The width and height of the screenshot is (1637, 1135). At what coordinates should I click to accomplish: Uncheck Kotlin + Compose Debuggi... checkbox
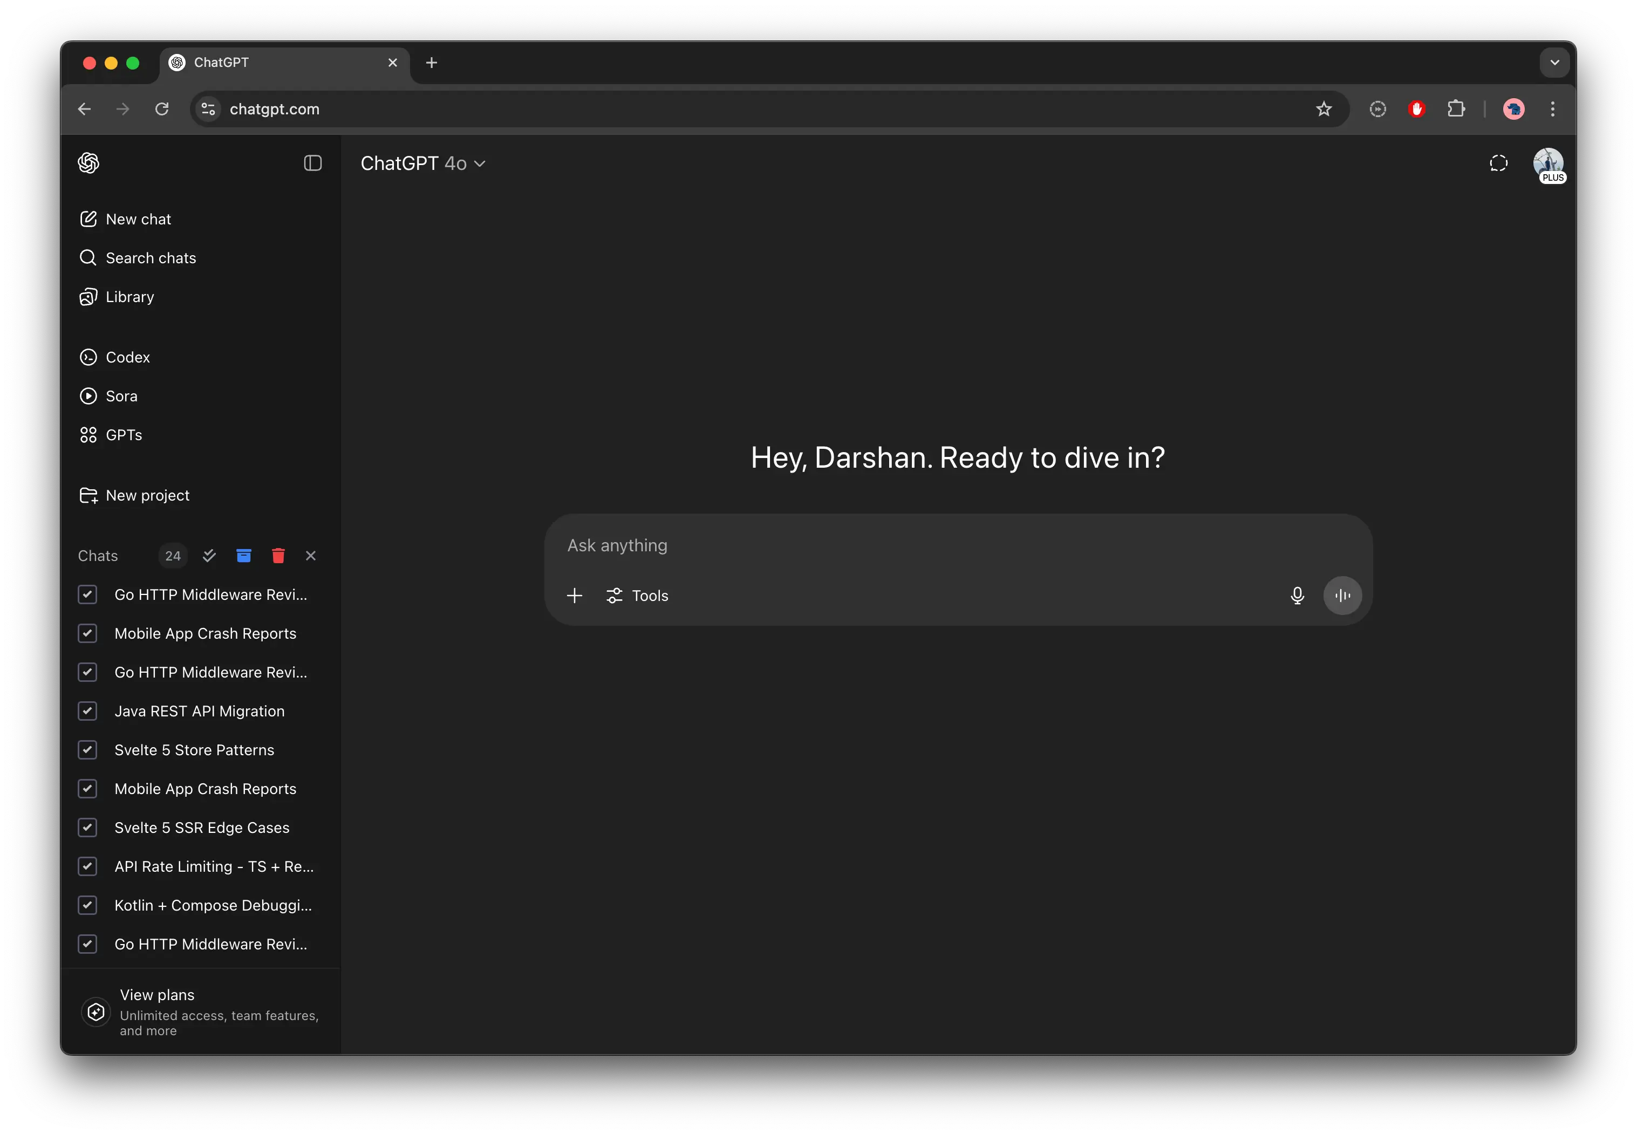point(87,905)
